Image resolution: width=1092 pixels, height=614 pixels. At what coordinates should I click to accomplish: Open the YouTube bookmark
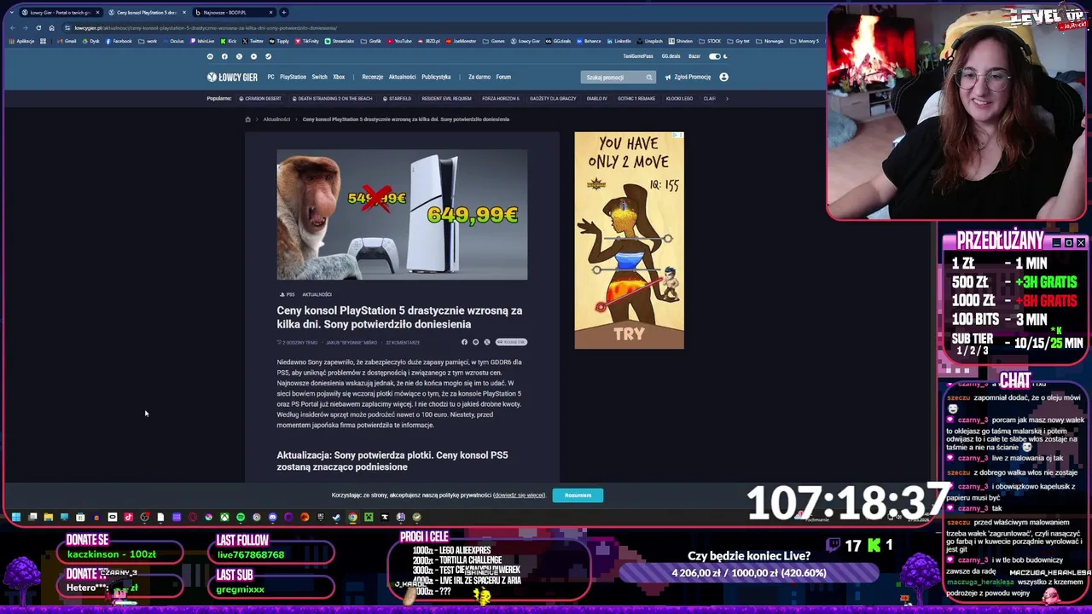pyautogui.click(x=398, y=41)
